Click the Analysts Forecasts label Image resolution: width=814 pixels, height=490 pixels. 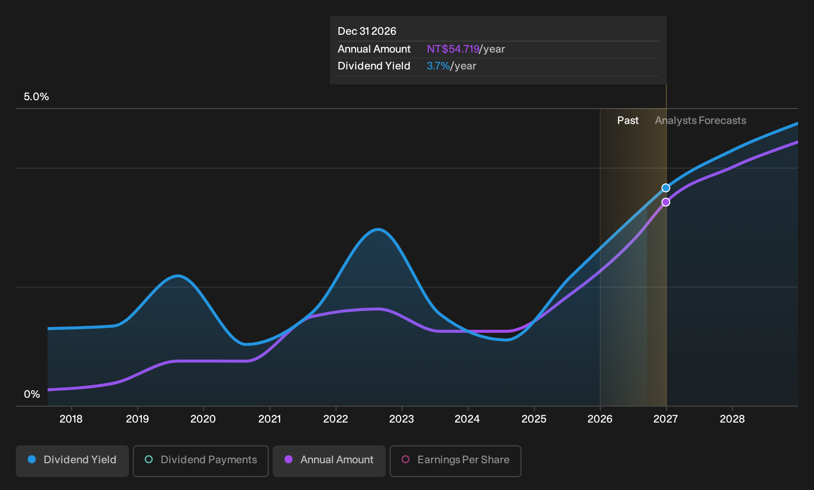700,121
